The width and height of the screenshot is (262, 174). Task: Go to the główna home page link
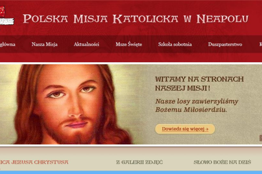coord(7,44)
